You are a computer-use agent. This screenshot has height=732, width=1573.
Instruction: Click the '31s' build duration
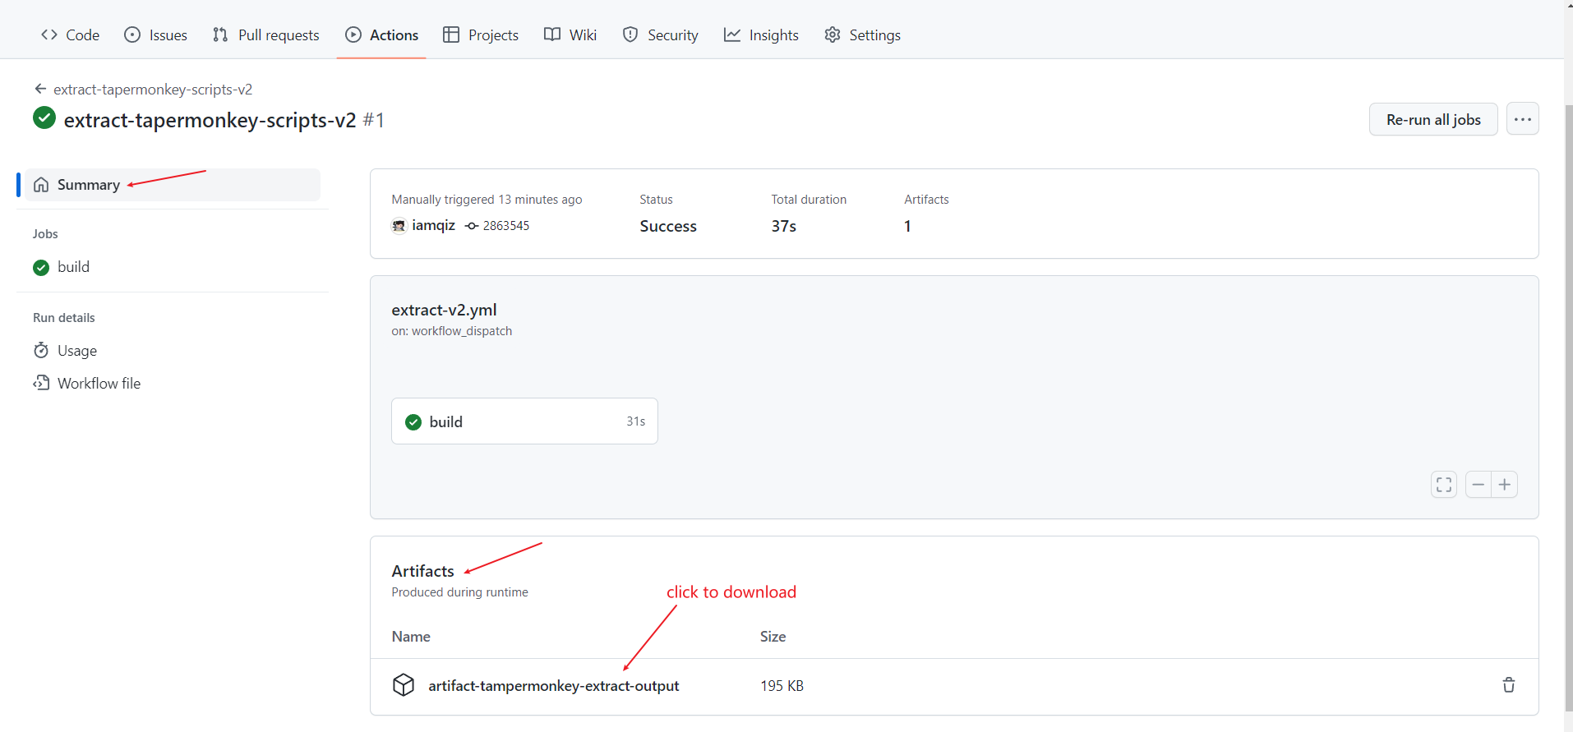tap(636, 421)
